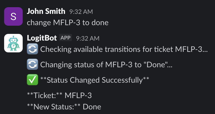Screen dimensions: 215x114
Task: Click the "Status Changed Successfully" text
Action: [95, 80]
